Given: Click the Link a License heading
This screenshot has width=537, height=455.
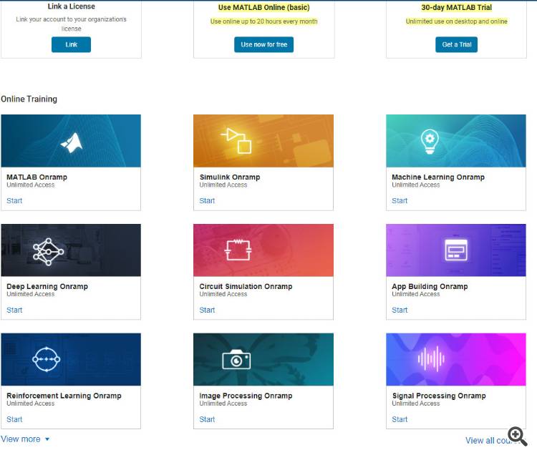Looking at the screenshot, I should point(71,6).
